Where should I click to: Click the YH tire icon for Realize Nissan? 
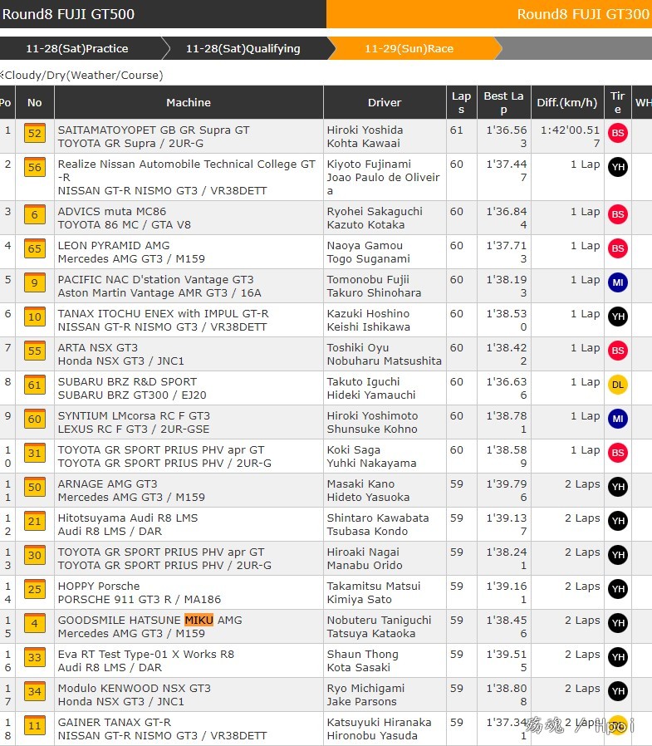pyautogui.click(x=617, y=167)
